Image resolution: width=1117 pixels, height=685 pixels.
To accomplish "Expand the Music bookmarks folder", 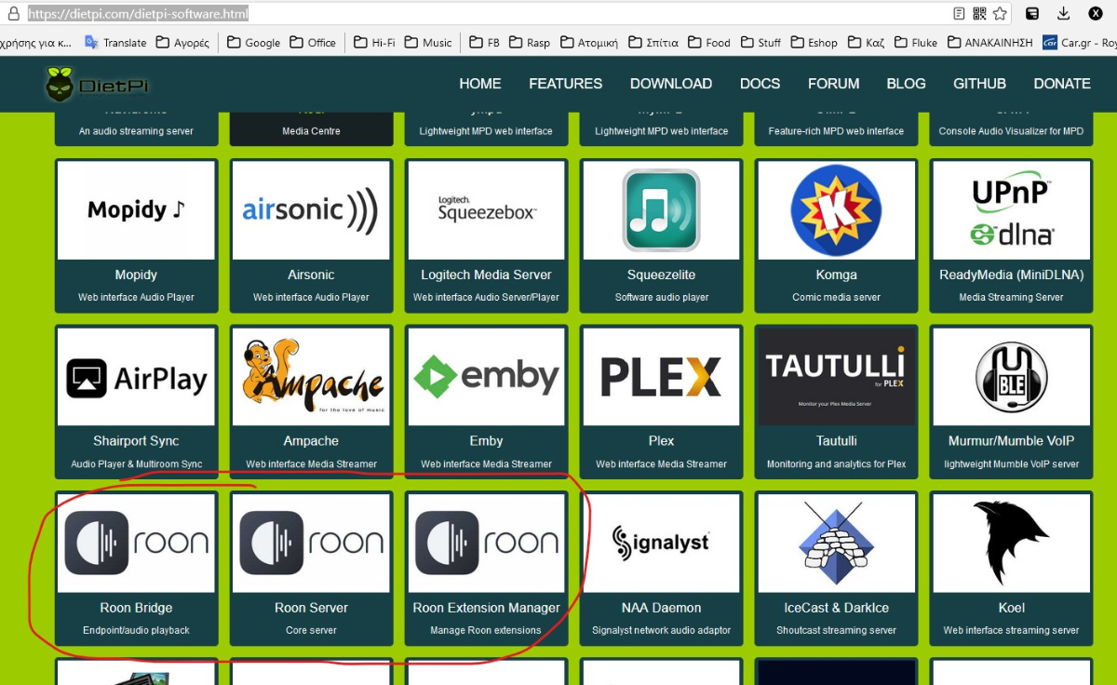I will coord(428,43).
